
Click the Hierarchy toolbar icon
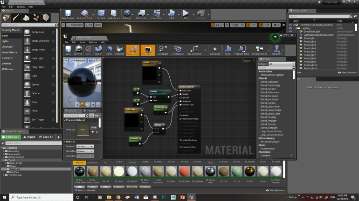click(276, 50)
